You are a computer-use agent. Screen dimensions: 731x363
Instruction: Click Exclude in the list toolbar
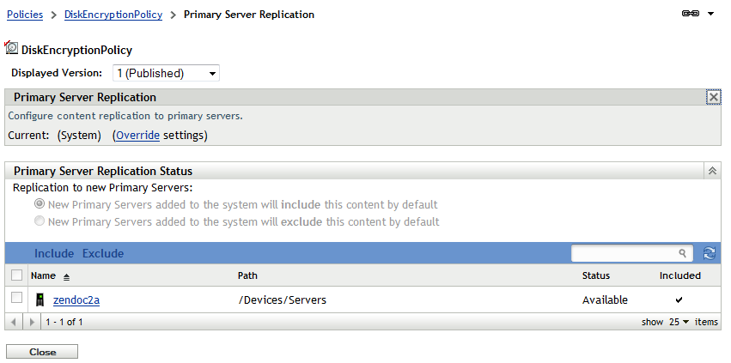point(103,253)
